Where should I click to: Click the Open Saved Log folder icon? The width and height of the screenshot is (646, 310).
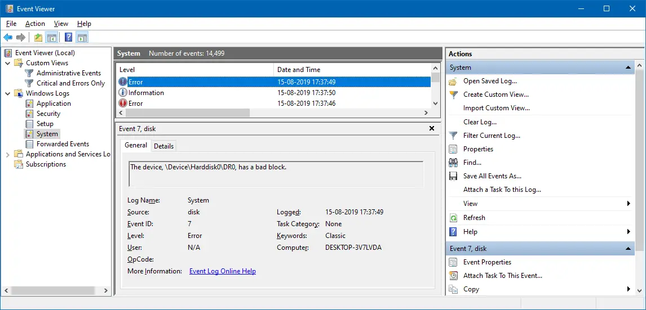(453, 82)
